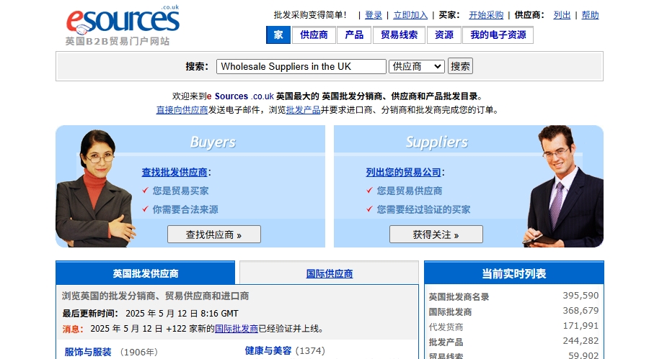Click the 您是贸易供应商 checkmark item
The height and width of the screenshot is (359, 649).
405,191
